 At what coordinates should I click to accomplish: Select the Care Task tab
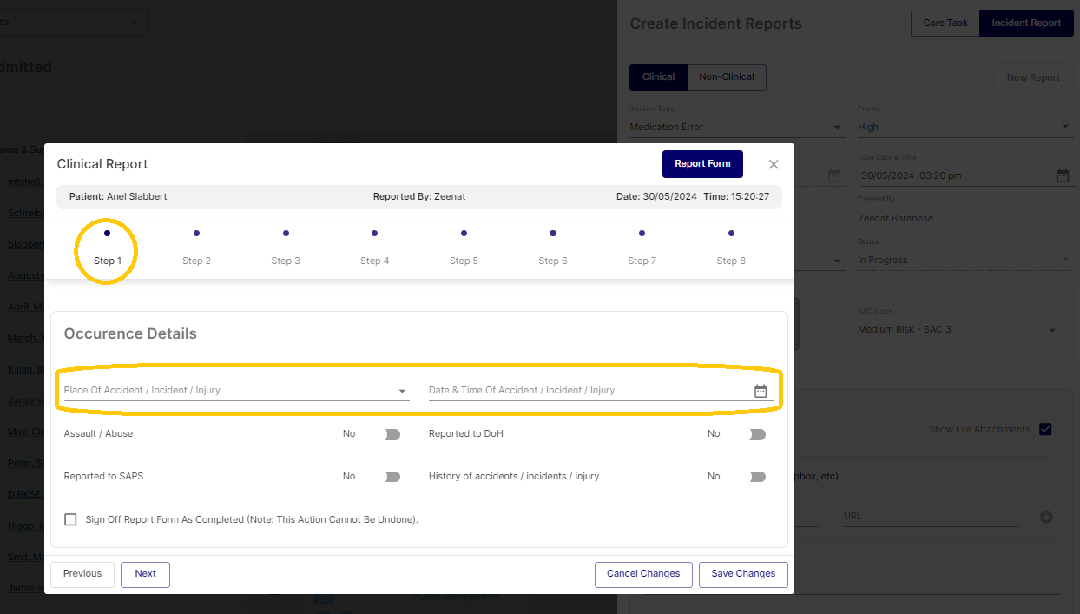point(945,23)
